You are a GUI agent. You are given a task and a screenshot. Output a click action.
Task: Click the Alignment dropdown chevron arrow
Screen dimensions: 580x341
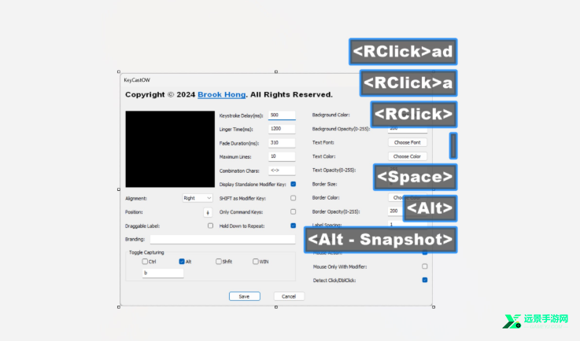[209, 199]
